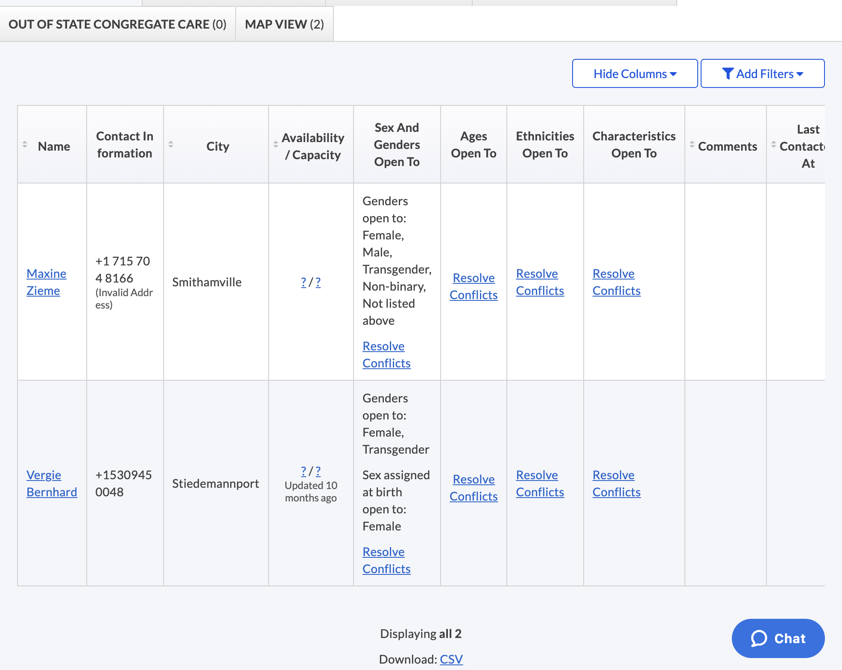The width and height of the screenshot is (842, 670).
Task: Open the Map View tab
Action: click(x=284, y=24)
